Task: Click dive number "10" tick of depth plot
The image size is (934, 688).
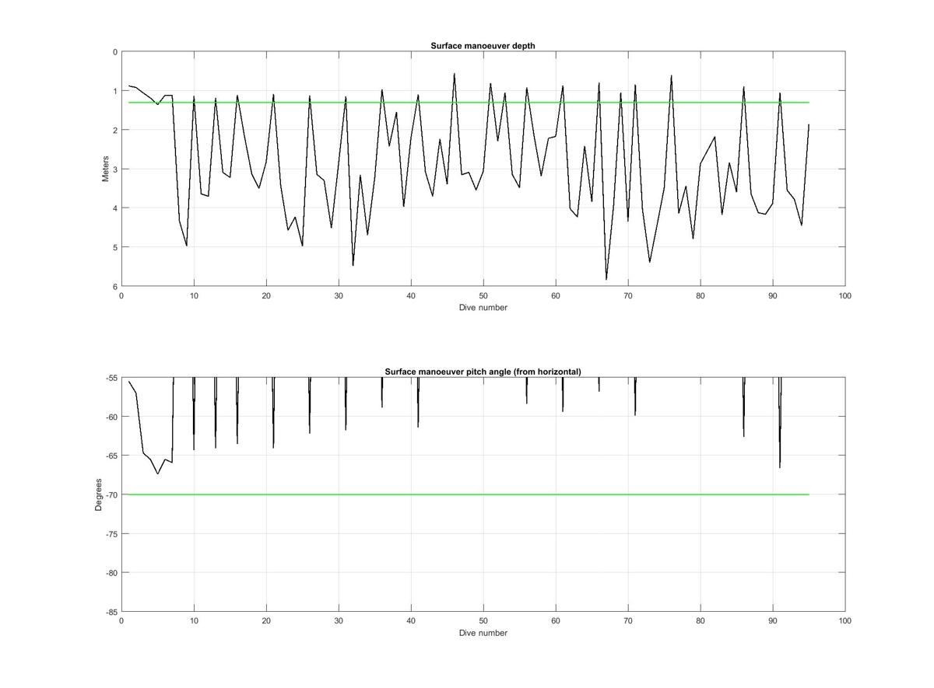Action: tap(194, 295)
